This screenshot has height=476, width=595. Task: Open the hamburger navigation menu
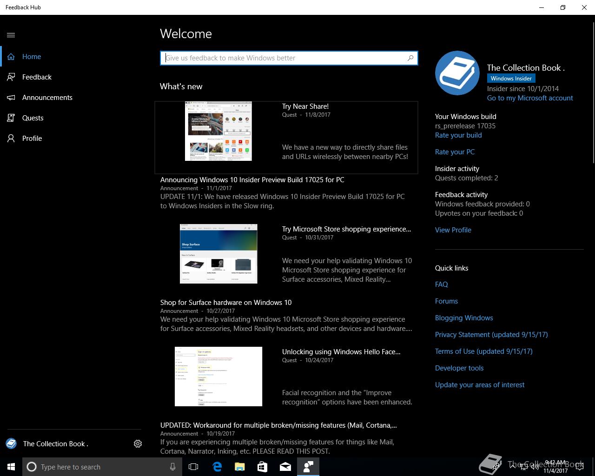[11, 35]
